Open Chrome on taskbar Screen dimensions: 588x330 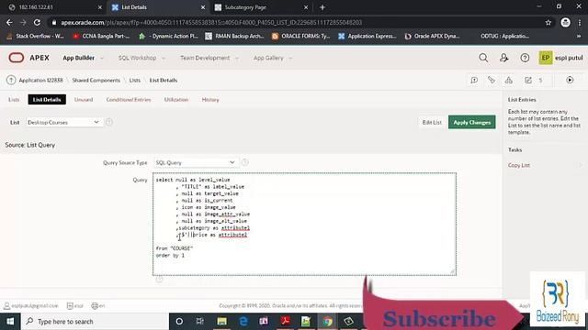click(x=328, y=322)
